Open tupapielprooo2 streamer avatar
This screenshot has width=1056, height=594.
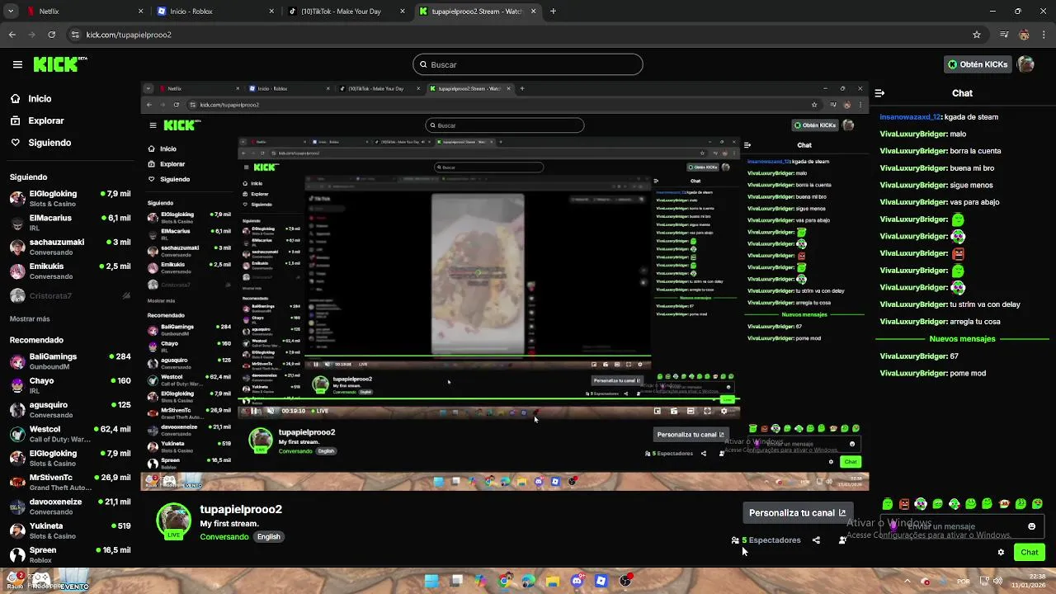click(x=174, y=520)
